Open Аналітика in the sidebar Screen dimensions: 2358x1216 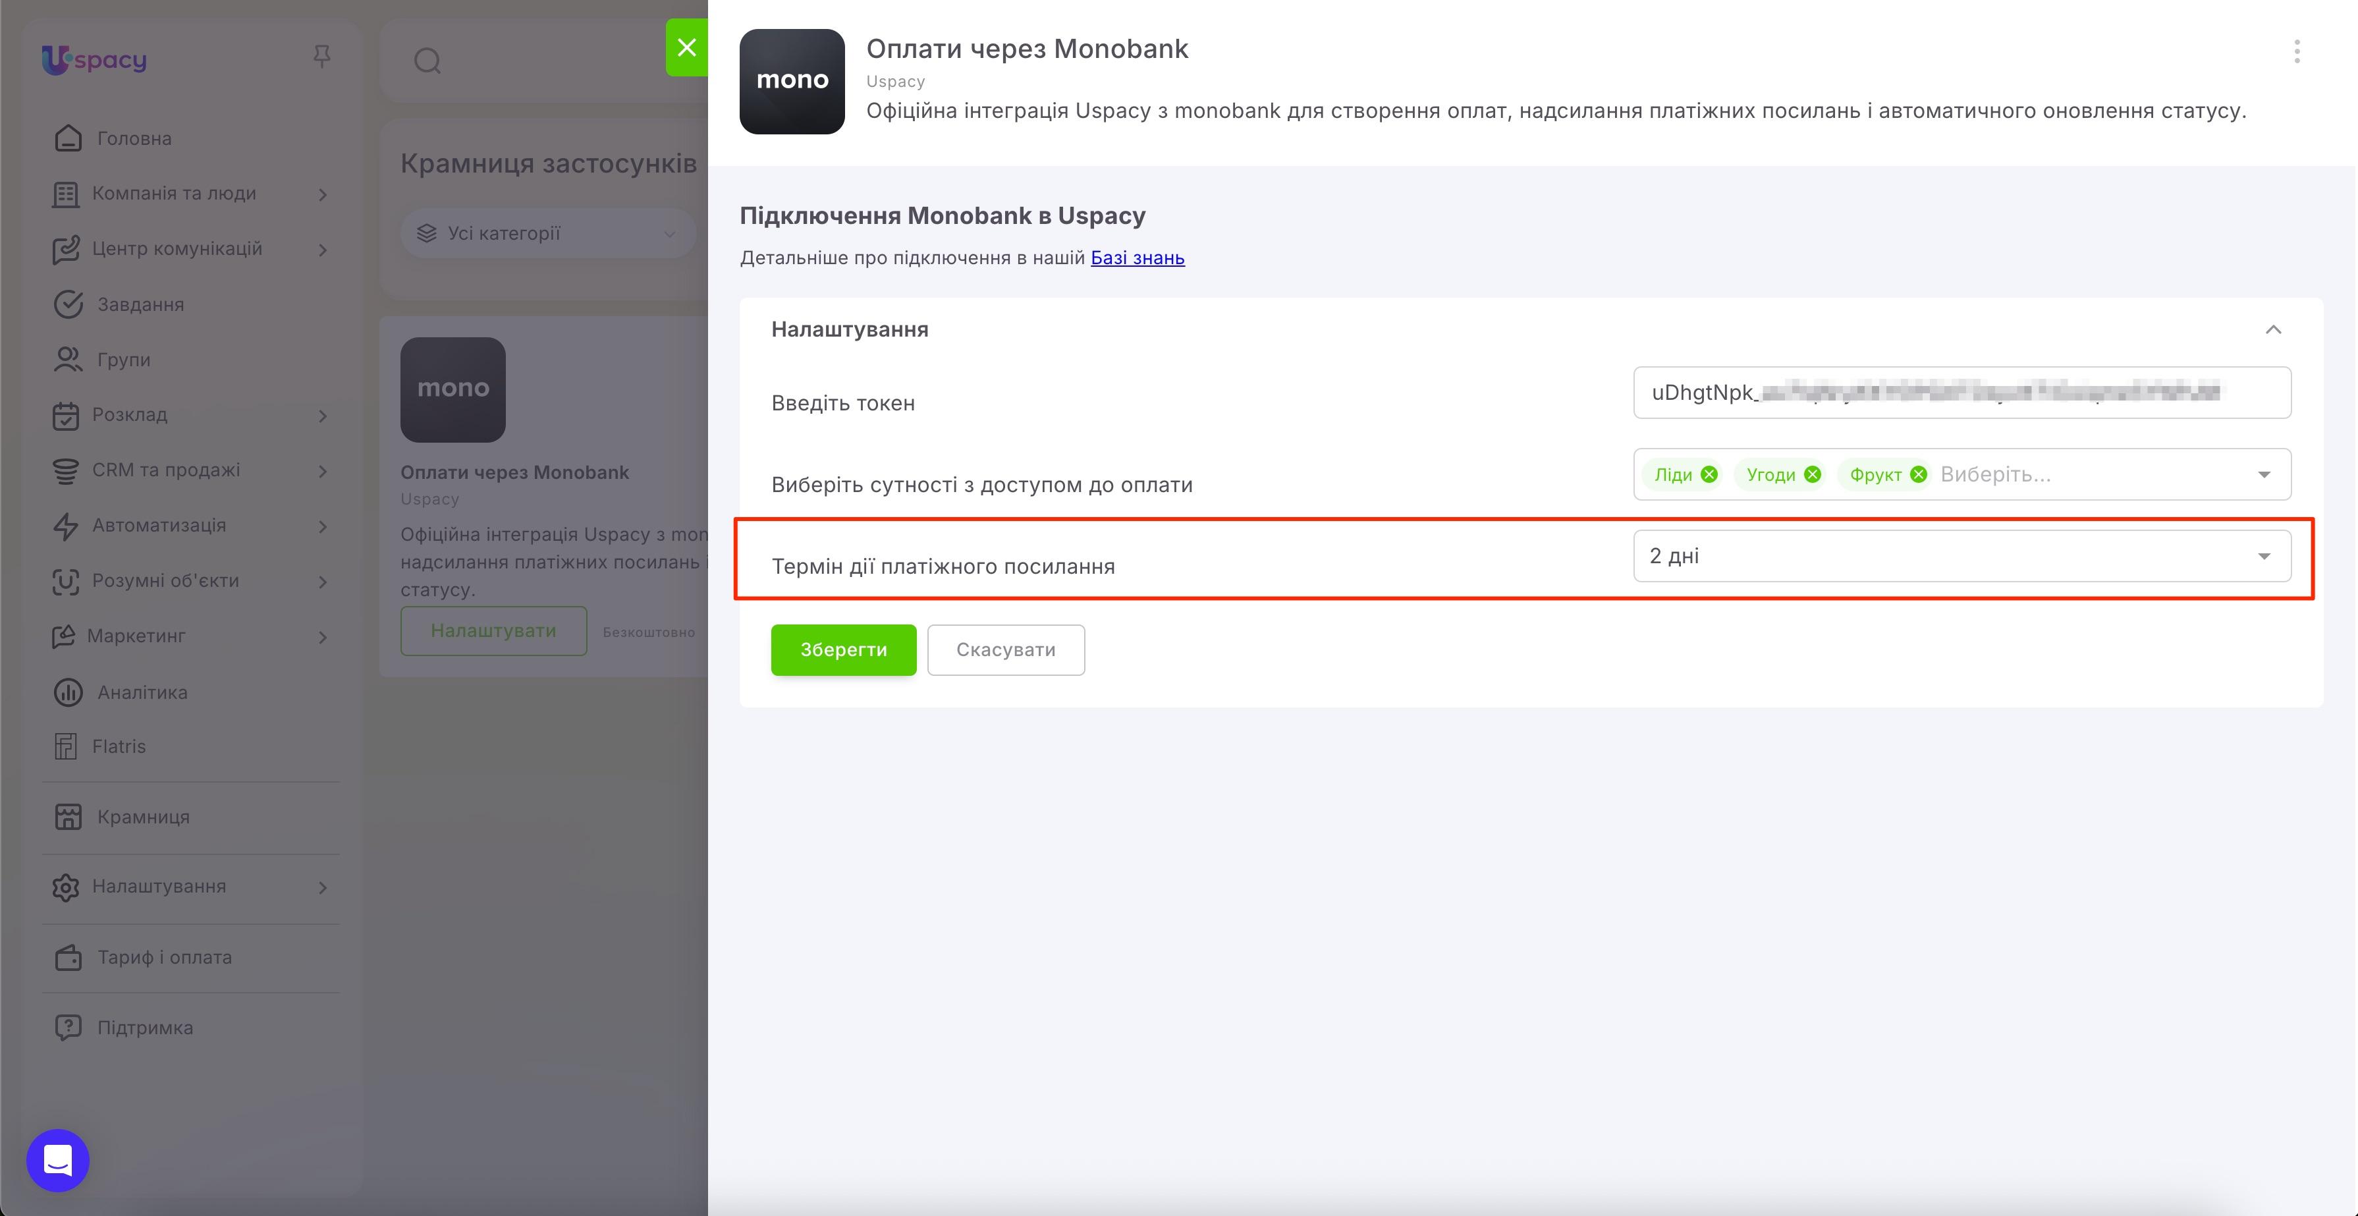click(143, 692)
